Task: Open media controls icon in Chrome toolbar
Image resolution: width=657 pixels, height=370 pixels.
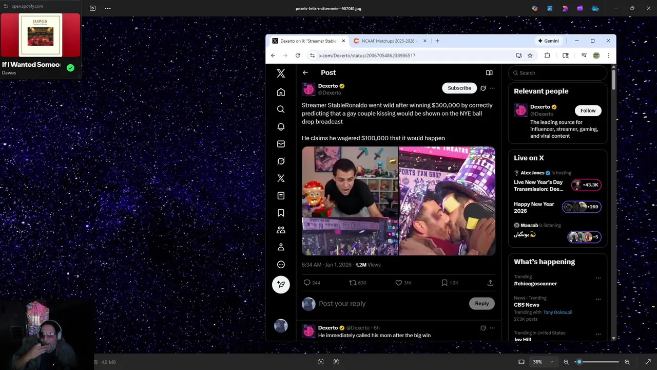Action: coord(584,55)
